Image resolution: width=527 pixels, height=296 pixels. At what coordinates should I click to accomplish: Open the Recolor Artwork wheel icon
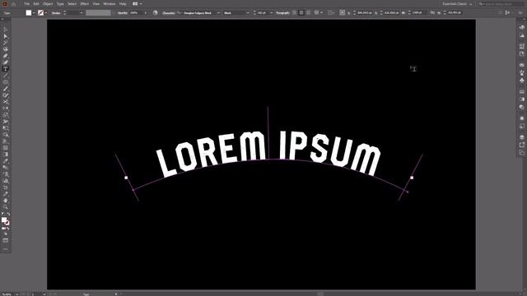[x=156, y=13]
